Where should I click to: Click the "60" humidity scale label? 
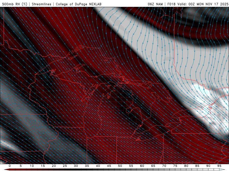coord(142,166)
